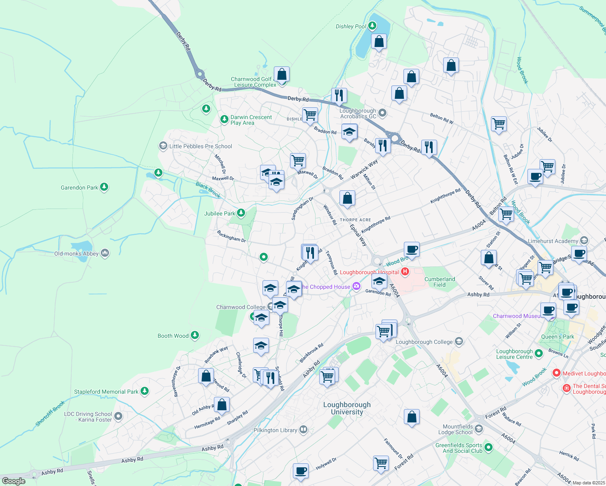Click the shopping bag marker at Dishley Pool
The image size is (606, 486).
pos(379,41)
